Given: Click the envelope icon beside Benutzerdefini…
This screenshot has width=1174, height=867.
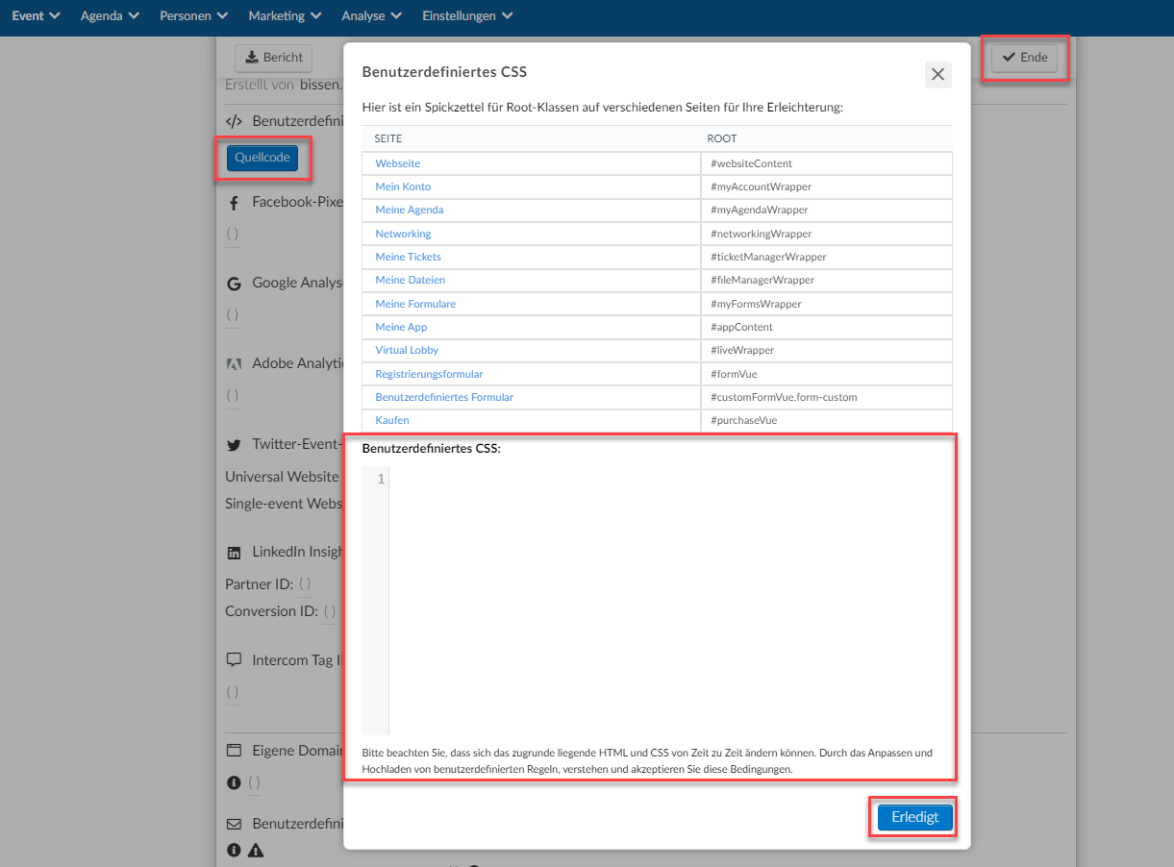Looking at the screenshot, I should pyautogui.click(x=233, y=824).
